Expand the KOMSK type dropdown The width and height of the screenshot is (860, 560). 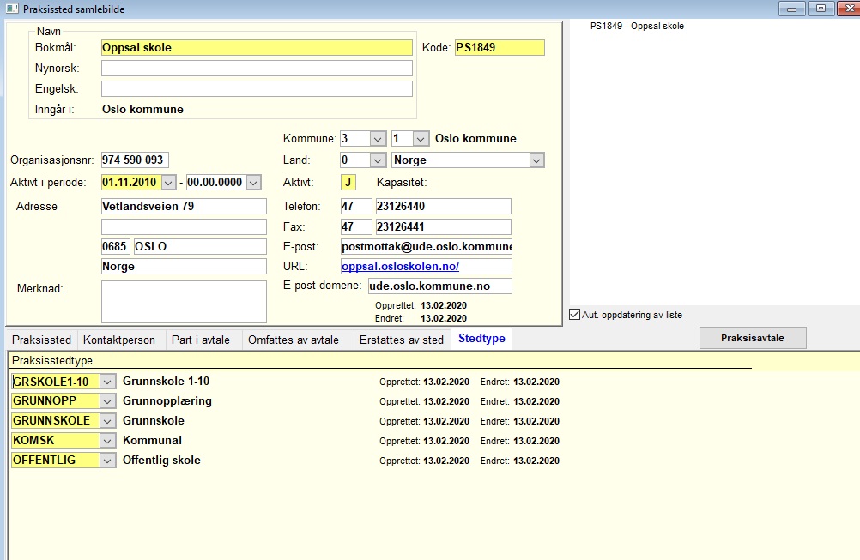click(107, 441)
